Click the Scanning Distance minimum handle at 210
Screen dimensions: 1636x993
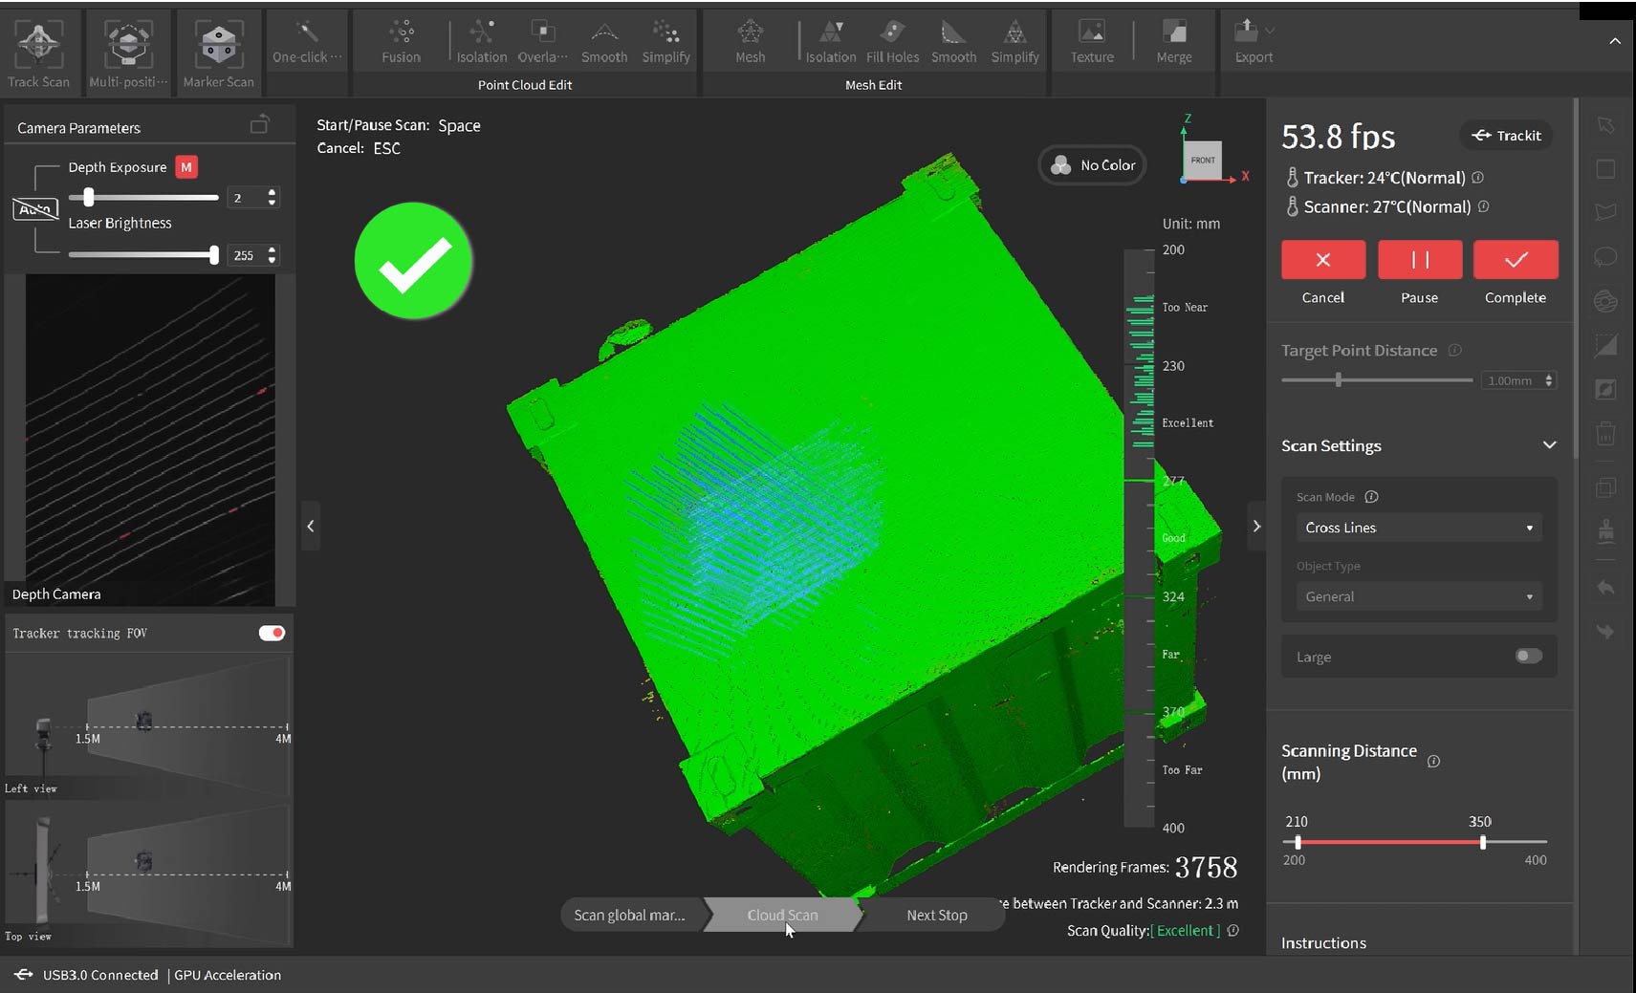[x=1298, y=842]
